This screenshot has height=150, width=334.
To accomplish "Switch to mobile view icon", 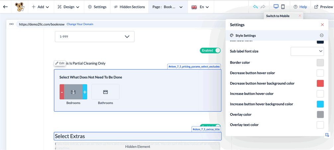I will tap(283, 7).
